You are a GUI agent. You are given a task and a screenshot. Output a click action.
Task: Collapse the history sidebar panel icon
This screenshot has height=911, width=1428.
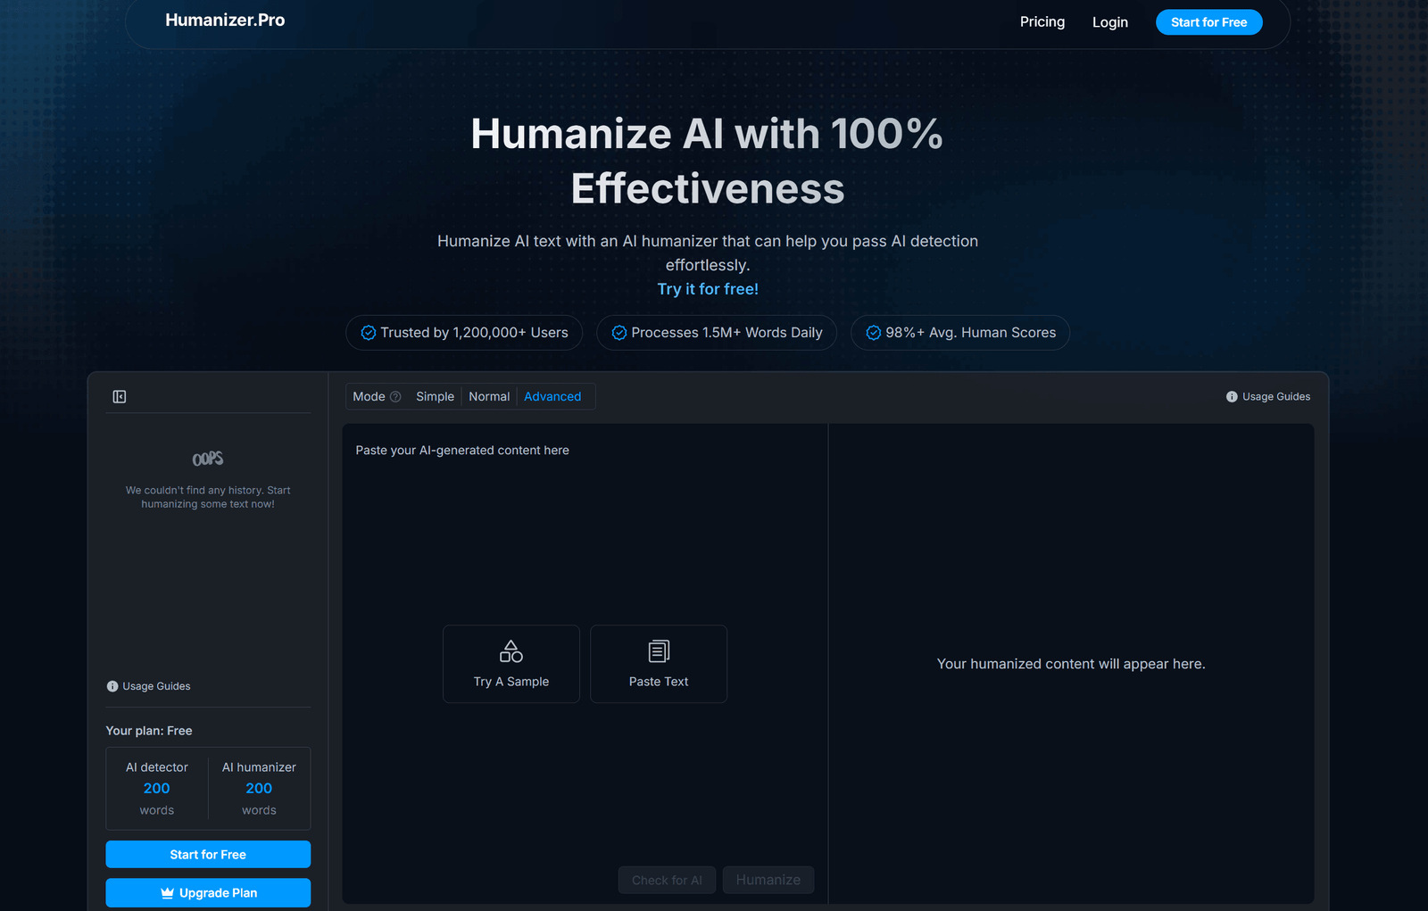120,397
